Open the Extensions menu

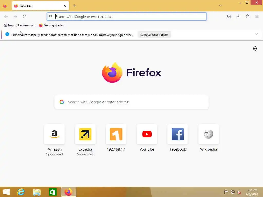[248, 16]
